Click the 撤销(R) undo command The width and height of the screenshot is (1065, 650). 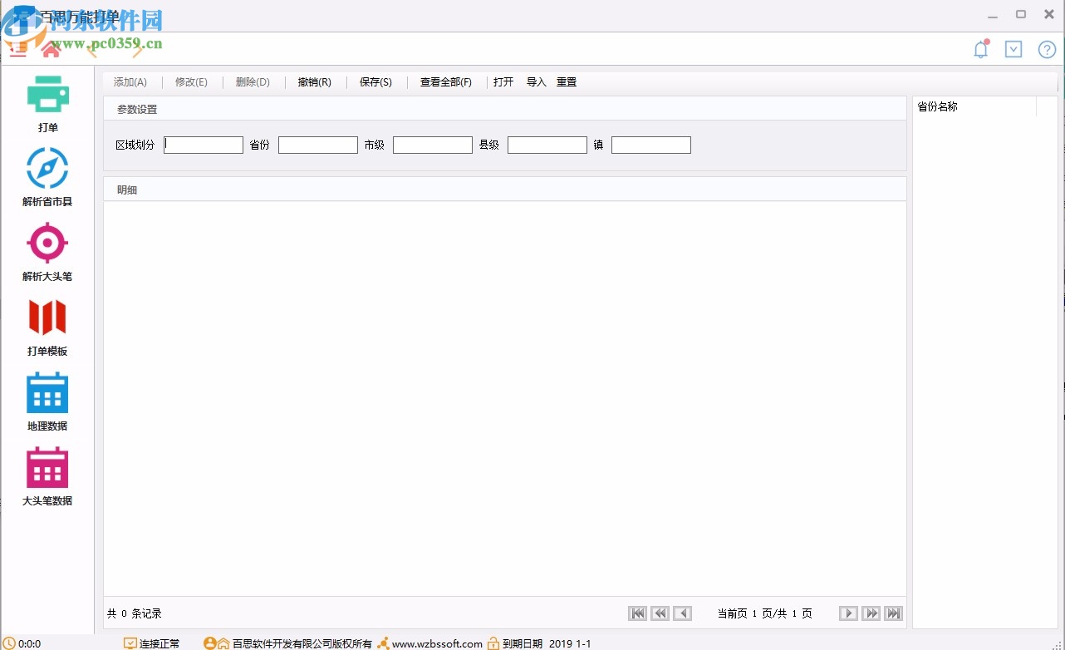coord(314,81)
